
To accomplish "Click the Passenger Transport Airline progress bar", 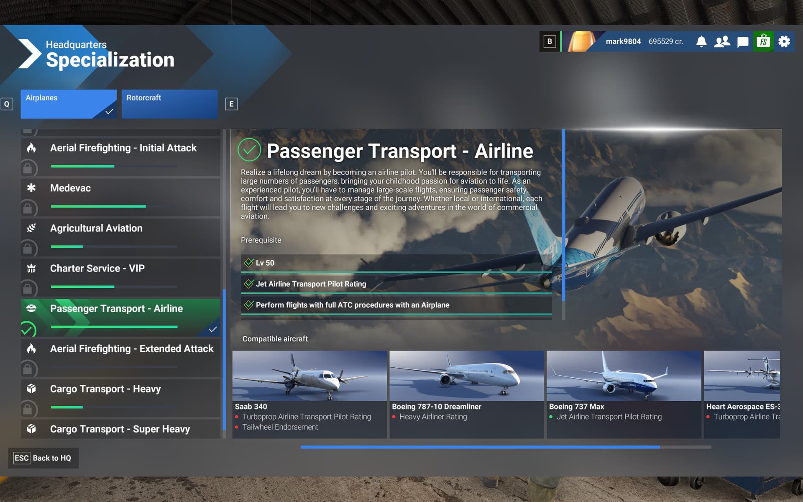I will click(114, 327).
